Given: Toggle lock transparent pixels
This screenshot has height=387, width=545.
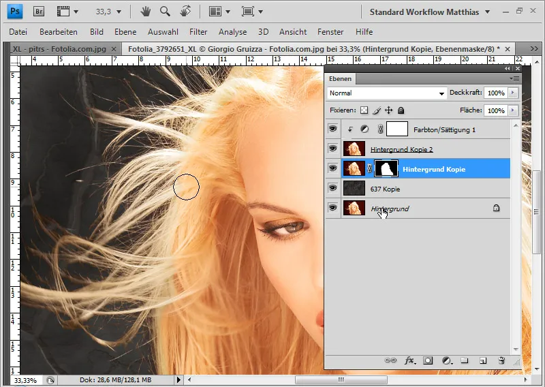Looking at the screenshot, I should point(364,110).
